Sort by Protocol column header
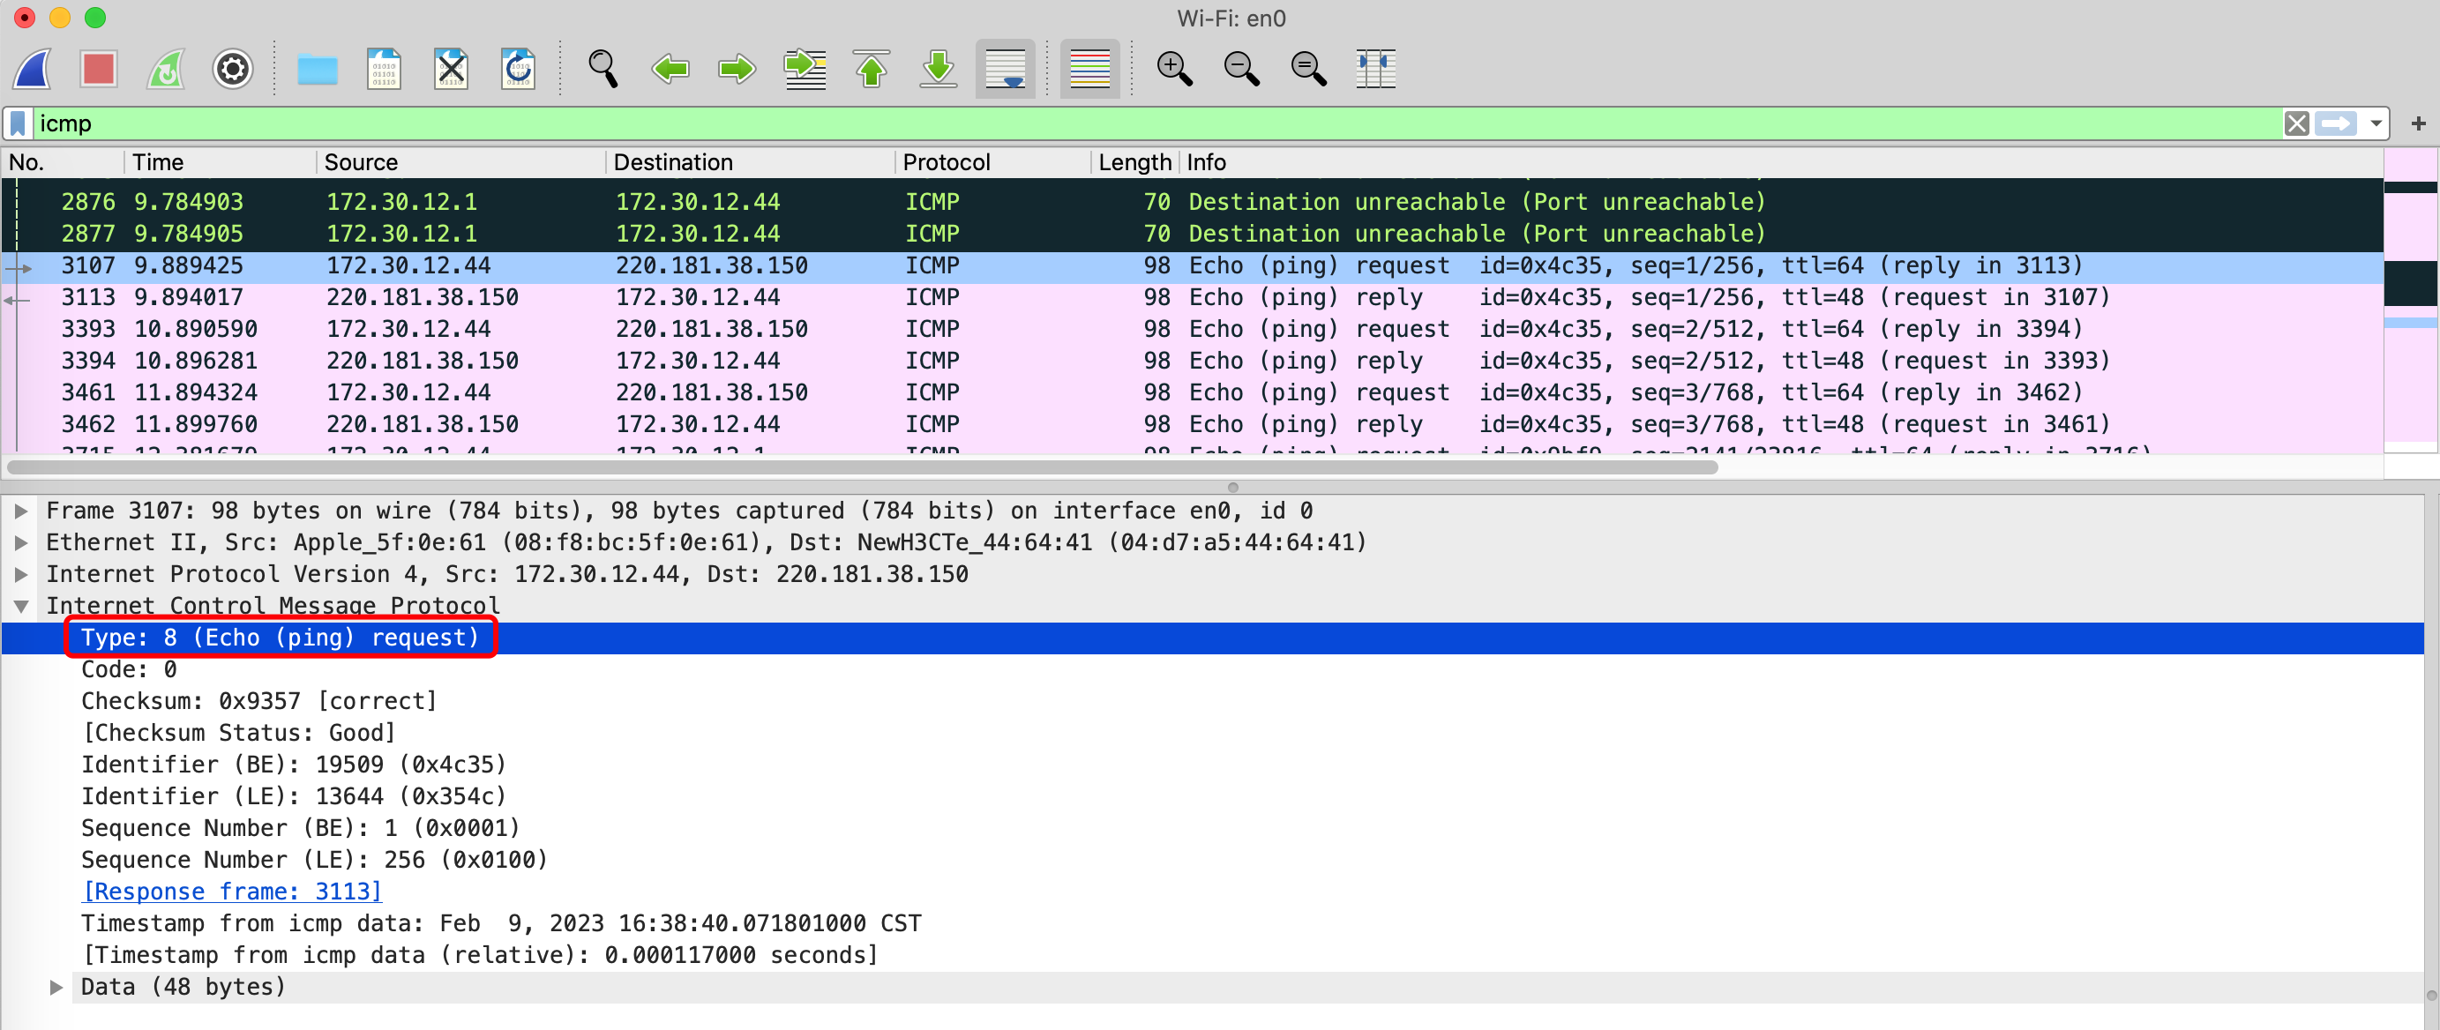The image size is (2440, 1030). (992, 163)
